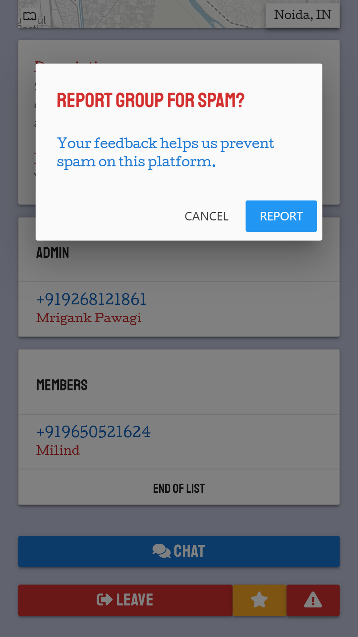Image resolution: width=358 pixels, height=637 pixels.
Task: Tap the map book icon near top
Action: click(x=30, y=16)
